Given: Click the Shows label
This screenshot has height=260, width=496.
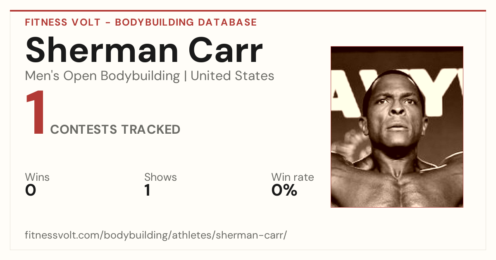Looking at the screenshot, I should [160, 177].
